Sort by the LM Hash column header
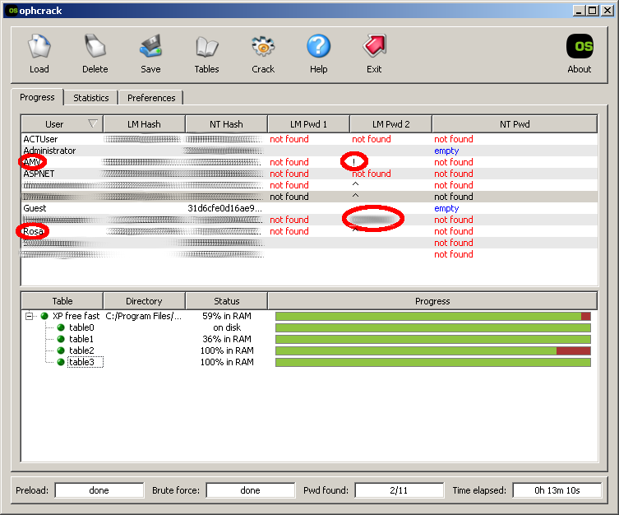Viewport: 619px width, 515px height. 144,124
